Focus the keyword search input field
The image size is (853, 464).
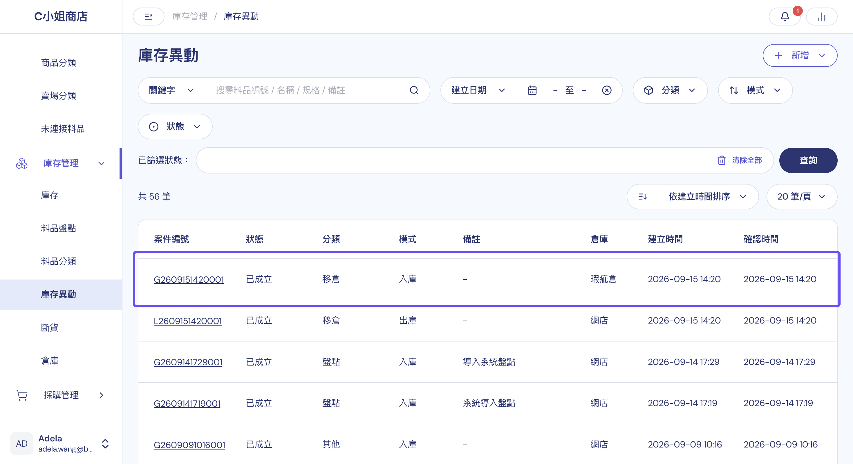point(308,90)
